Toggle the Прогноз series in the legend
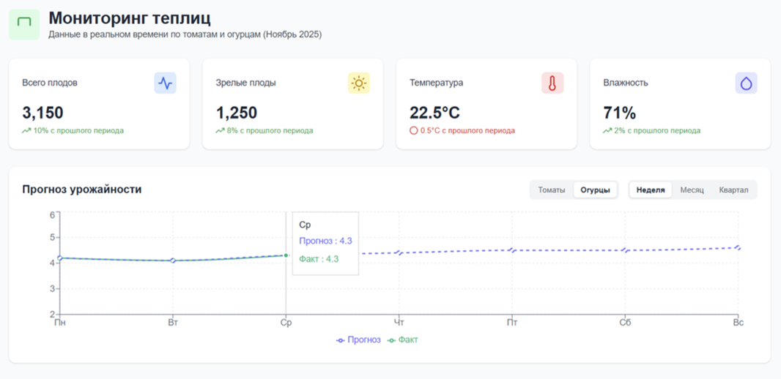This screenshot has width=781, height=379. pos(358,340)
